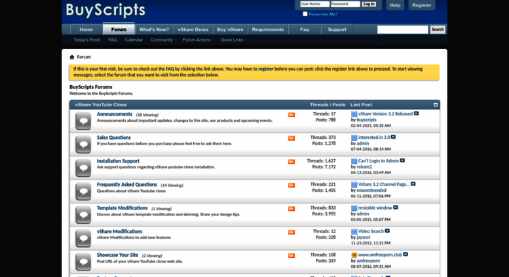Go to last post icon after interested in 3.0

coord(393,137)
